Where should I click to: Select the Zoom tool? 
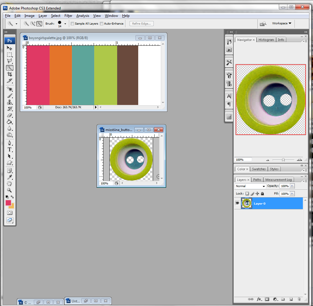[x=10, y=190]
